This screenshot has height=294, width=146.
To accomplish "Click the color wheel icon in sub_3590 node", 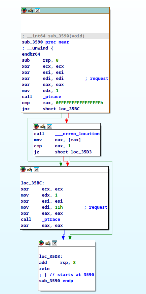I will coord(24,10).
